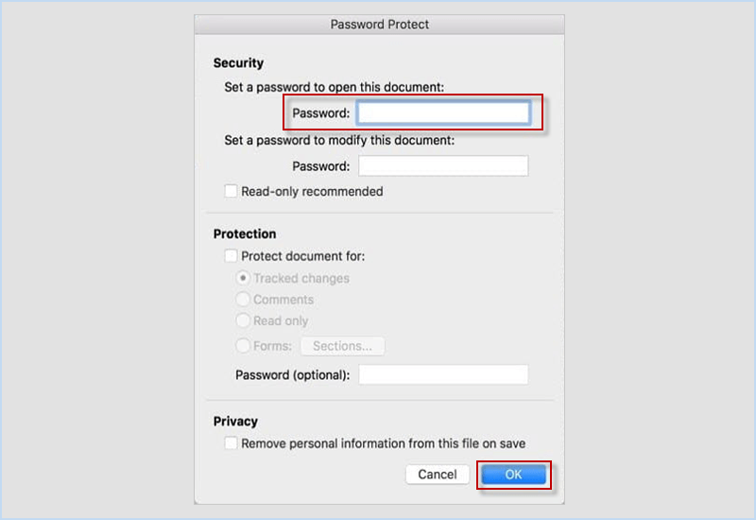Click the 'Password (optional):' label text
The image size is (756, 520).
(292, 374)
